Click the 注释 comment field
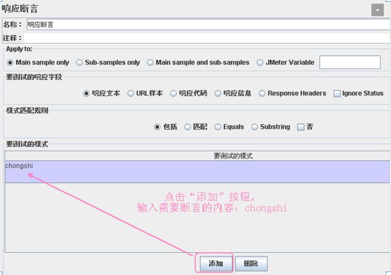Screen dimensions: 391x275 [207, 38]
